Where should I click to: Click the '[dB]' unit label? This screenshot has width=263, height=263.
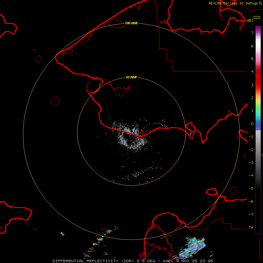[250, 20]
